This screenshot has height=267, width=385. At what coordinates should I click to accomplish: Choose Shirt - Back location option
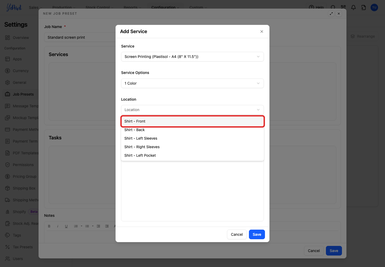click(192, 130)
